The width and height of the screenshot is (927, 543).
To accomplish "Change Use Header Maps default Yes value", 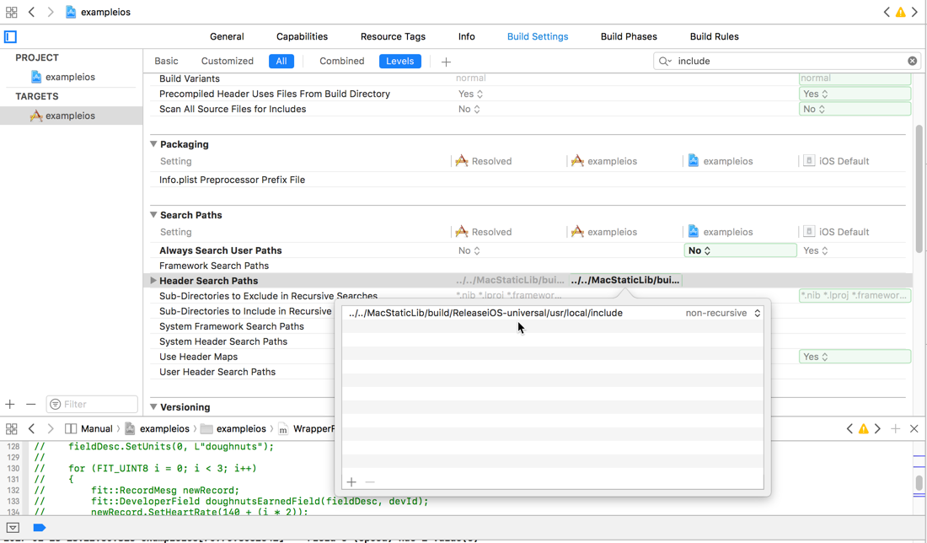I will (x=855, y=357).
